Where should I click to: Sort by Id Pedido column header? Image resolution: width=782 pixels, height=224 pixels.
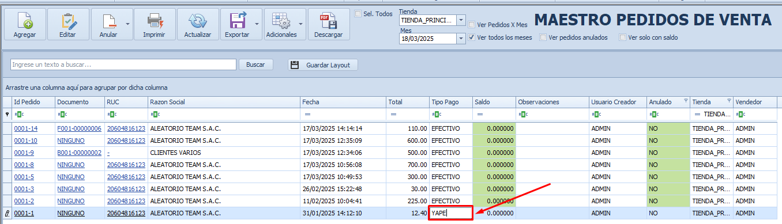click(33, 102)
